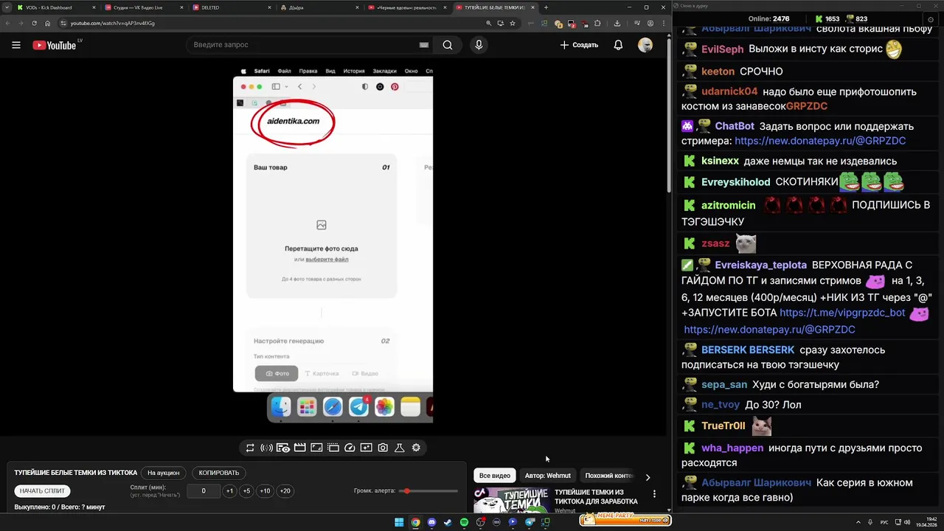944x531 pixels.
Task: Click the language indicator РУС in system tray
Action: (x=884, y=522)
